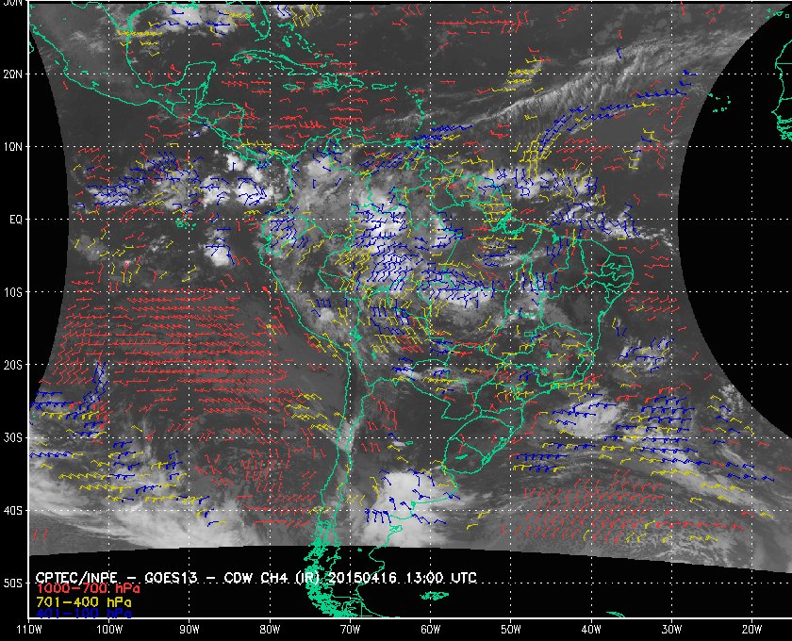Click the red 1000-700 hPa legend entry
792x641 pixels.
88,589
